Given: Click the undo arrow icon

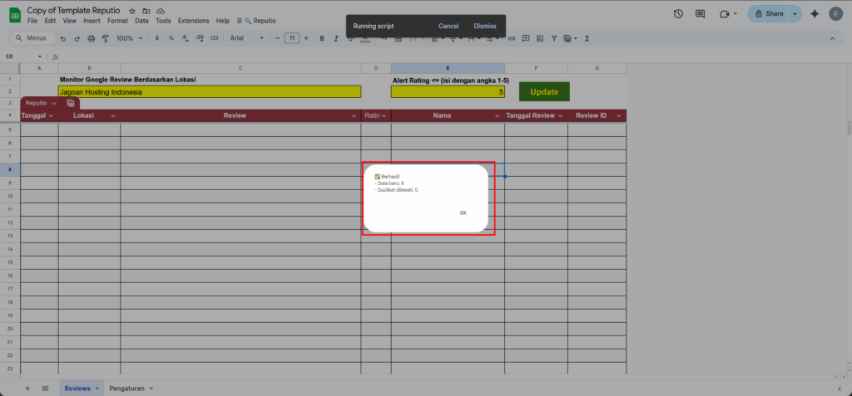Looking at the screenshot, I should pos(64,38).
